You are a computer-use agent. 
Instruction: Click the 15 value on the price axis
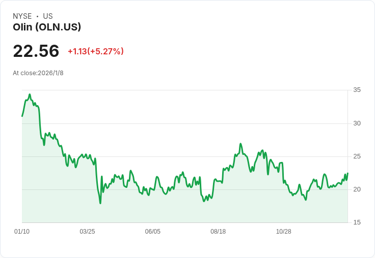[x=357, y=222]
